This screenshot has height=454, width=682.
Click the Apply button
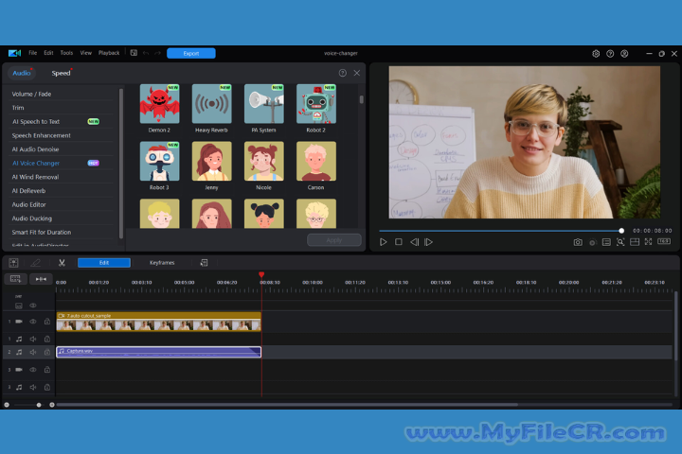point(334,240)
